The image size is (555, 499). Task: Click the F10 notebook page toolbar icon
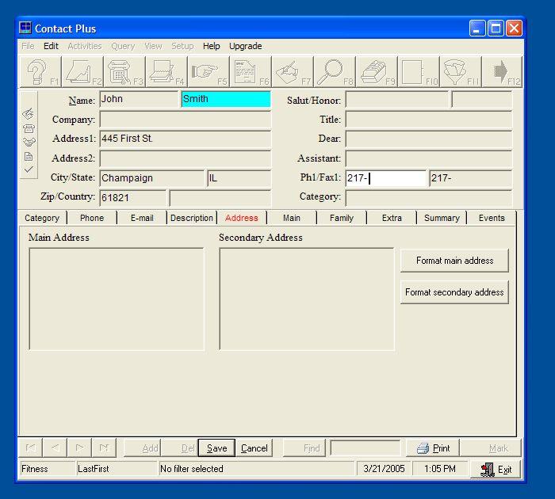419,72
